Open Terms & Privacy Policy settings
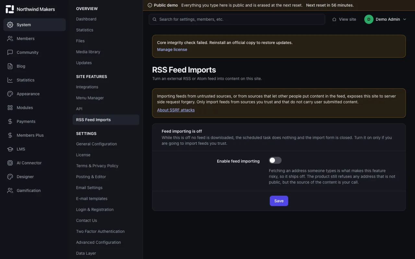 click(97, 166)
